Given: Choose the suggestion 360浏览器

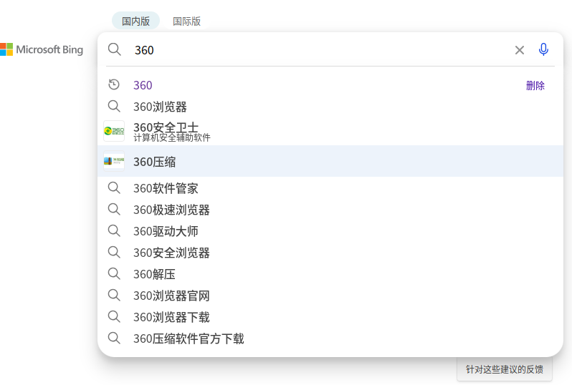Looking at the screenshot, I should 330,107.
